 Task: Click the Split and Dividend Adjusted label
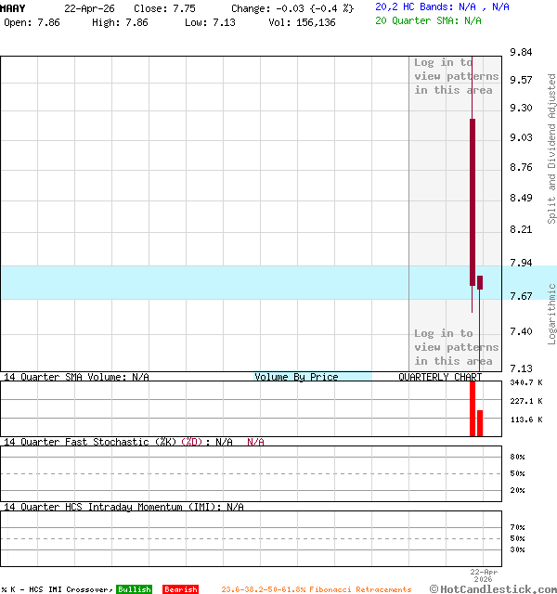tap(551, 148)
